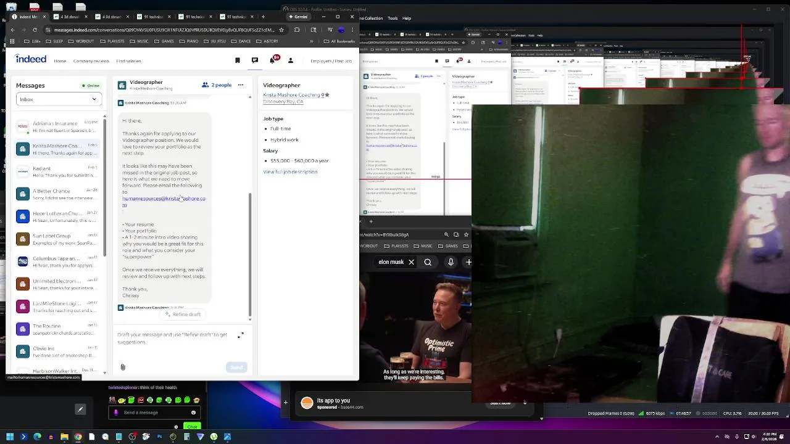Clear the 'elon musk' search with X
The image size is (790, 444).
coord(411,262)
